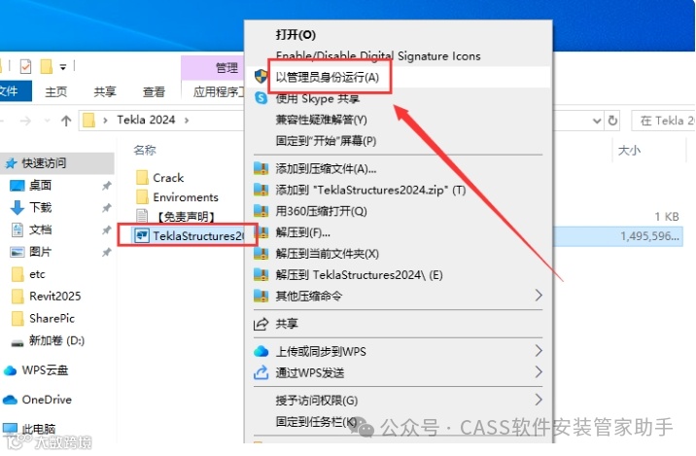The width and height of the screenshot is (696, 456).
Task: Click the Tekla 2024 breadcrumb segment
Action: [x=146, y=120]
